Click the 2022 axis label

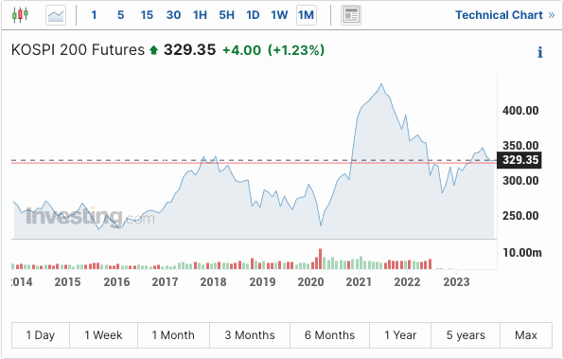[407, 282]
